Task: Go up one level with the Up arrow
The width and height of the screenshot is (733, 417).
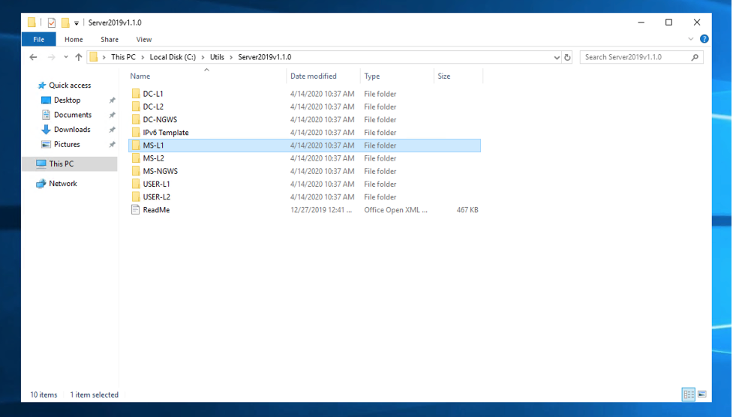Action: point(79,57)
